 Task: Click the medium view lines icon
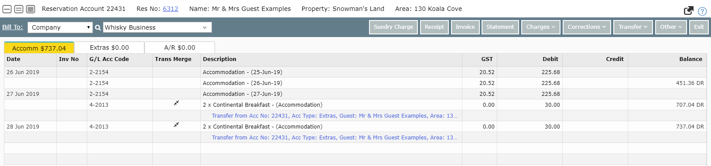pos(19,9)
